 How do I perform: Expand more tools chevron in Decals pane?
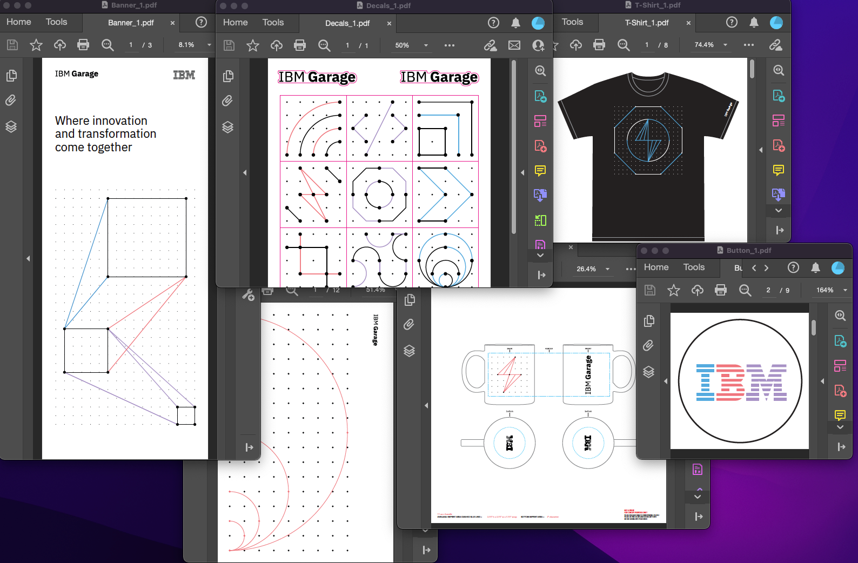pos(540,255)
